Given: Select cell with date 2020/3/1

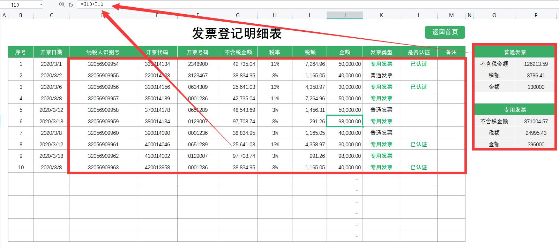Looking at the screenshot, I should point(51,64).
